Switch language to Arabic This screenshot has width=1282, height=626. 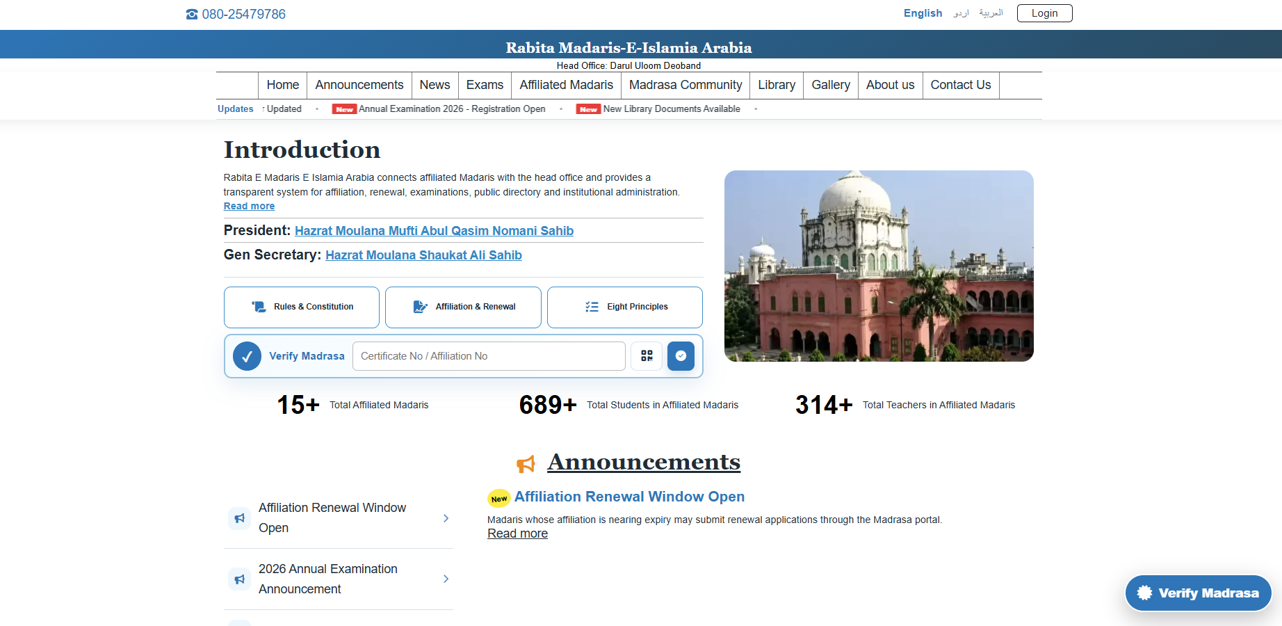pyautogui.click(x=991, y=13)
